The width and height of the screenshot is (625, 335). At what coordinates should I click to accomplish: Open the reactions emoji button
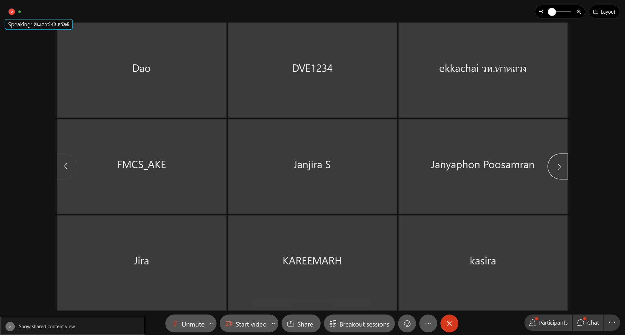pyautogui.click(x=407, y=324)
